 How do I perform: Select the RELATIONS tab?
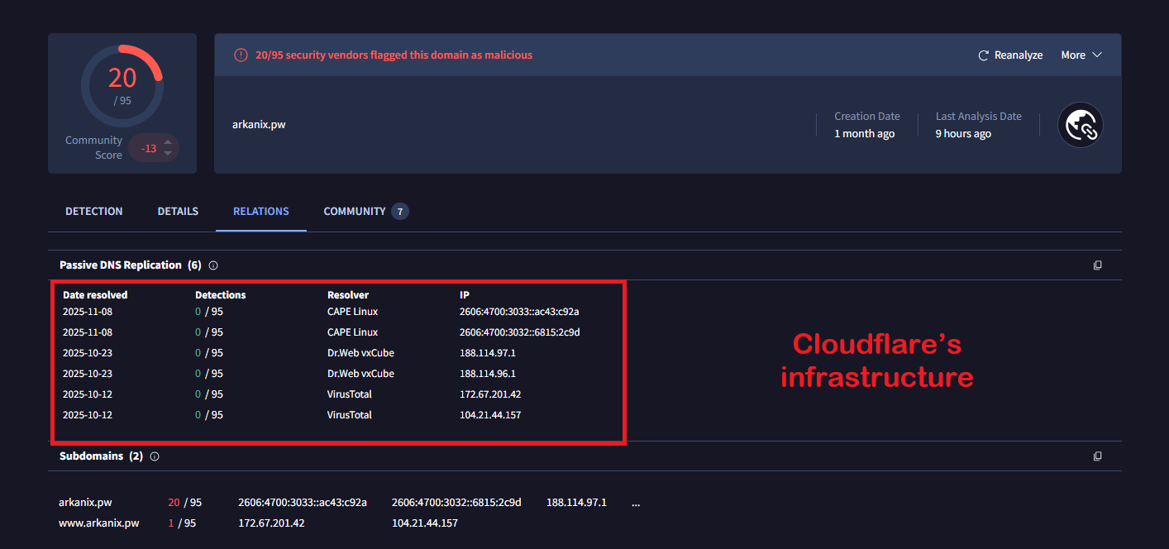(x=261, y=212)
